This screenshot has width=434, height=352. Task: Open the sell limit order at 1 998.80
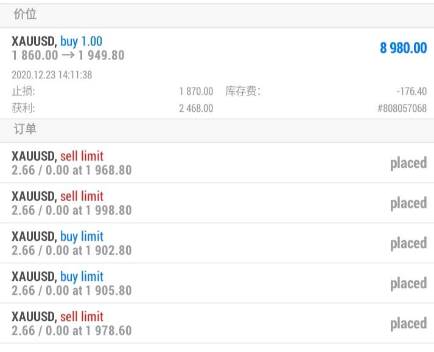point(72,203)
